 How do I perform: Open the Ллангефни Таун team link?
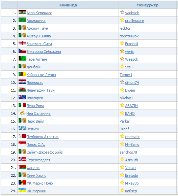pos(41,90)
